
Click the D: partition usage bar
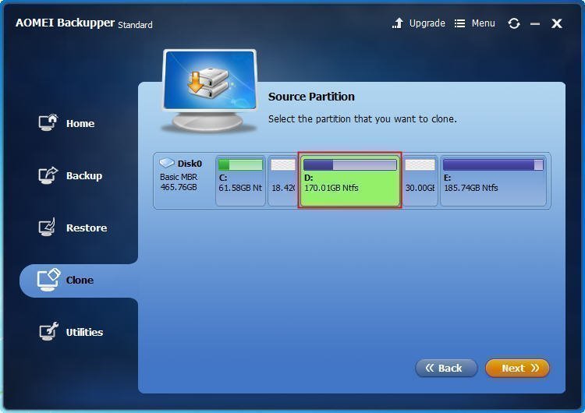tap(350, 164)
